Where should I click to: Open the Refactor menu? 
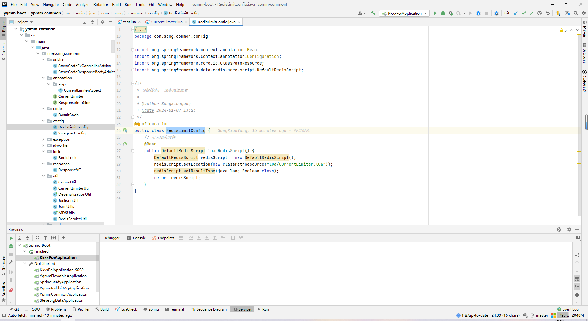(101, 4)
